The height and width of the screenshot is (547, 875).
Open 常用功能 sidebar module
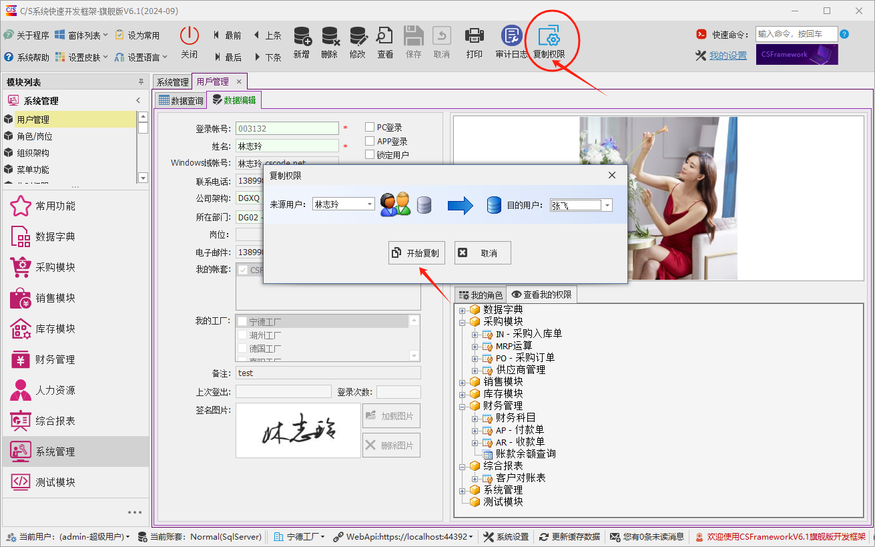tap(75, 206)
